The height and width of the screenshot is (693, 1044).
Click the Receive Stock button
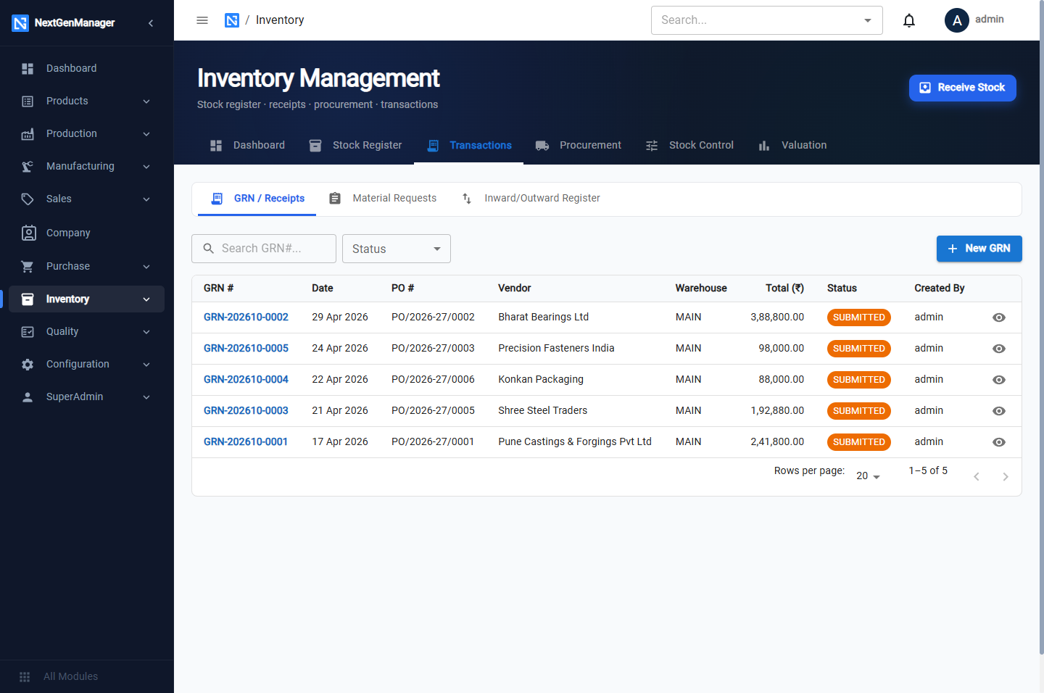[963, 88]
